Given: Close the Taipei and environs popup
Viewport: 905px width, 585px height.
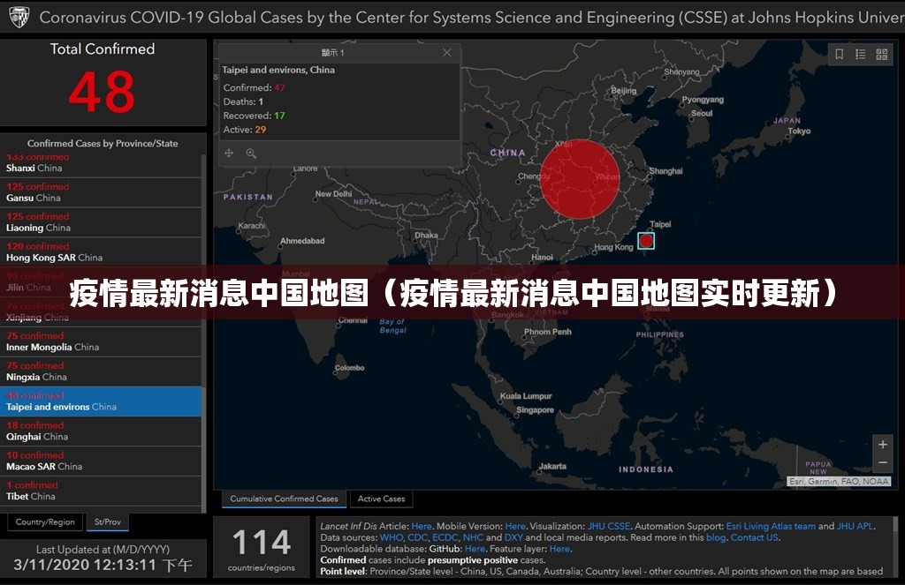Looking at the screenshot, I should click(x=447, y=53).
